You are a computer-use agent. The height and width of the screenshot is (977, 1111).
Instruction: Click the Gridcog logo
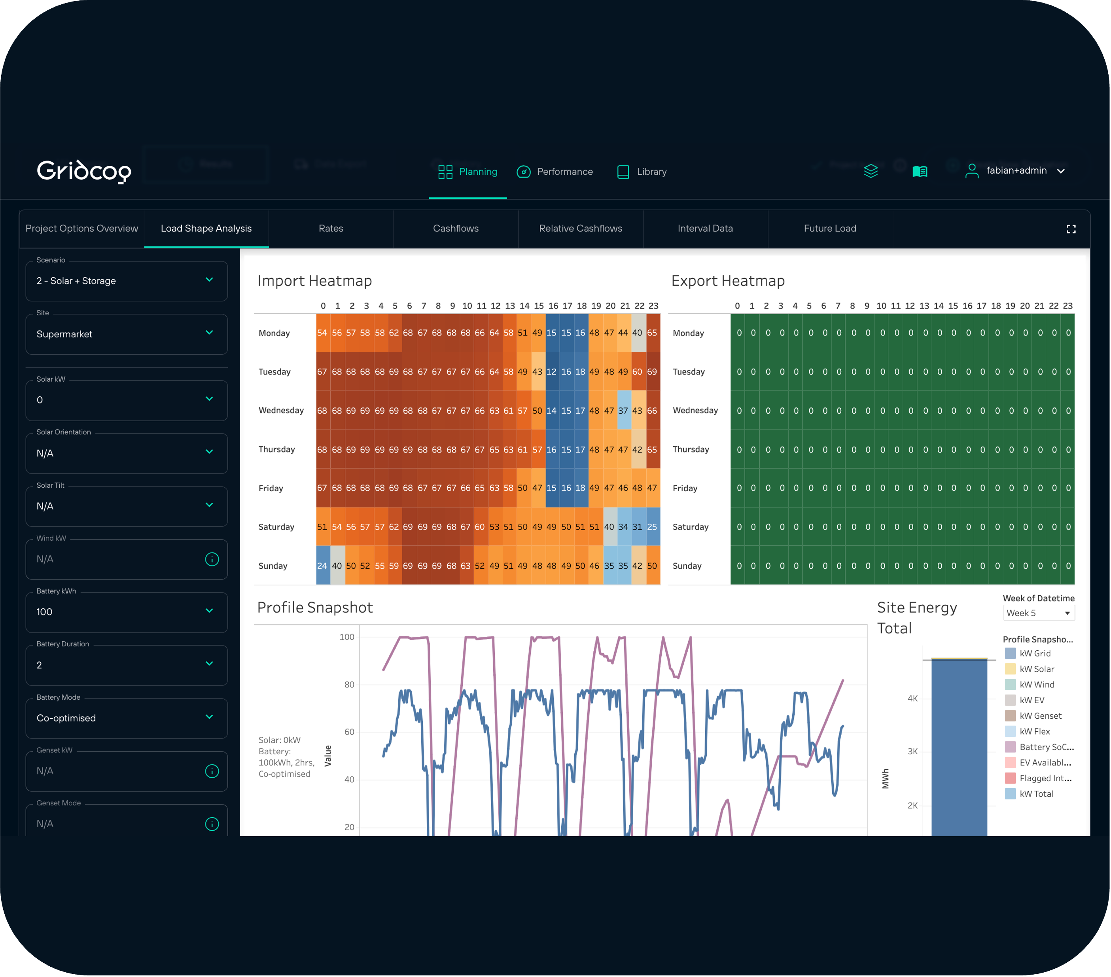84,171
